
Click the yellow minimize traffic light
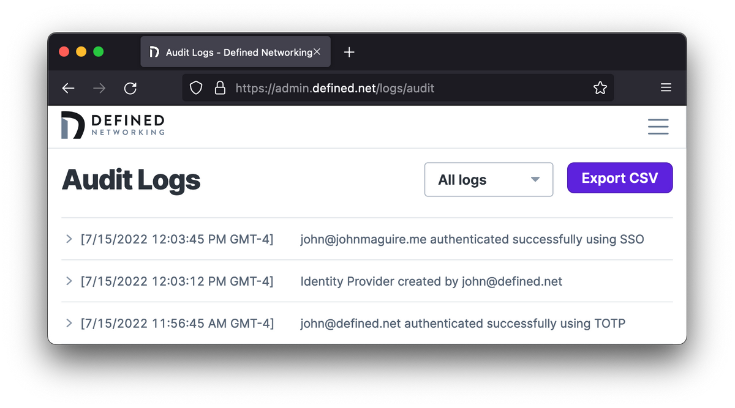pos(81,51)
